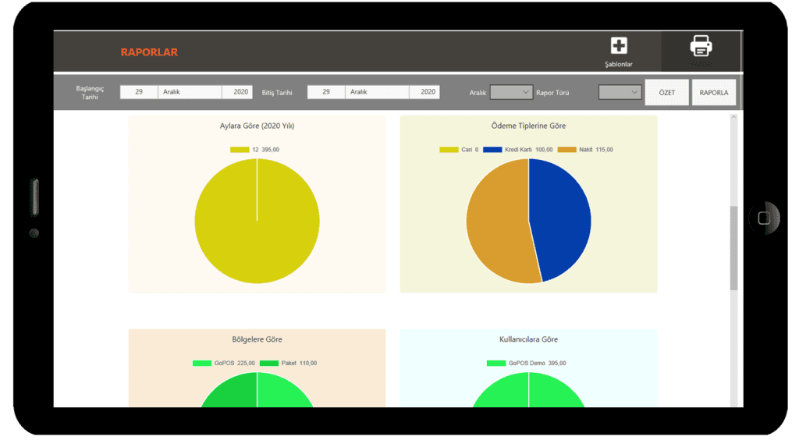Image resolution: width=799 pixels, height=440 pixels.
Task: Click the scrollbar up arrow
Action: [733, 117]
